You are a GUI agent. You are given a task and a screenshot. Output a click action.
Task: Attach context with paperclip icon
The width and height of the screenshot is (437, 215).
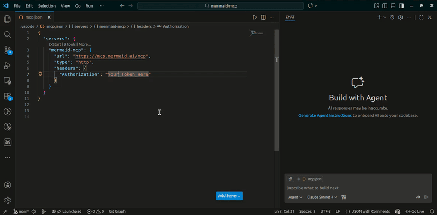click(290, 179)
